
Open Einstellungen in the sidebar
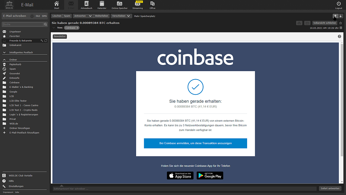click(x=16, y=186)
